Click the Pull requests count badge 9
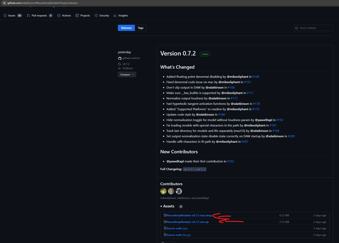 tap(51, 16)
